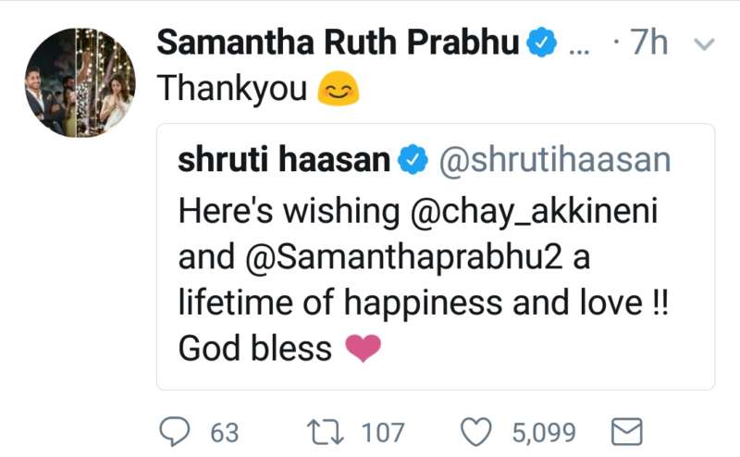This screenshot has height=457, width=740.
Task: Click the reply speech bubble icon
Action: [x=177, y=431]
